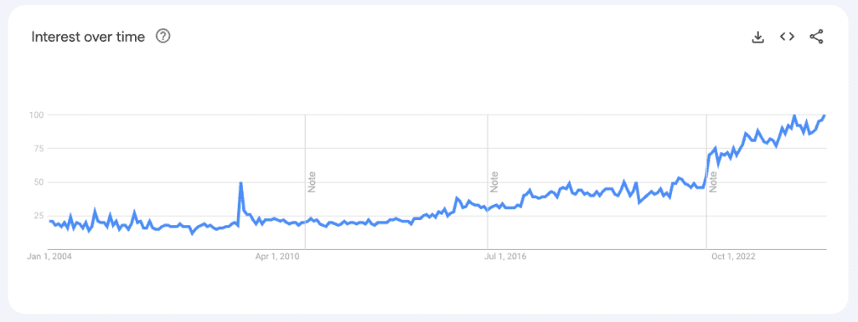The image size is (858, 322).
Task: Click the share icon
Action: [816, 37]
